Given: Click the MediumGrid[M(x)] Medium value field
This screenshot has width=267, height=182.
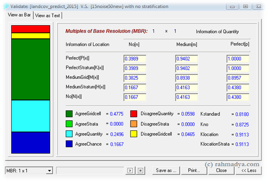Looking at the screenshot, I should pyautogui.click(x=187, y=77).
